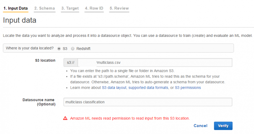Jump to the 5. Review step
This screenshot has width=254, height=134.
tap(119, 8)
